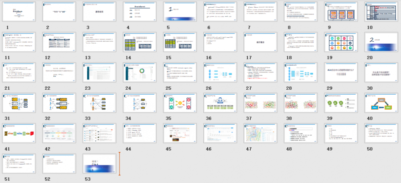Screen dimensions: 401x183
Task: Select slide 1 title thumbnail
Action: pyautogui.click(x=19, y=12)
